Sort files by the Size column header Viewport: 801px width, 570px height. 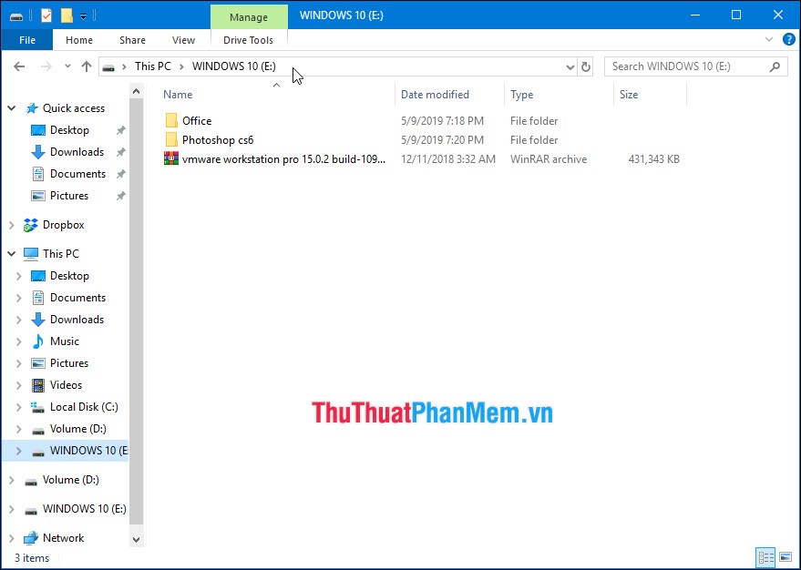[x=628, y=94]
